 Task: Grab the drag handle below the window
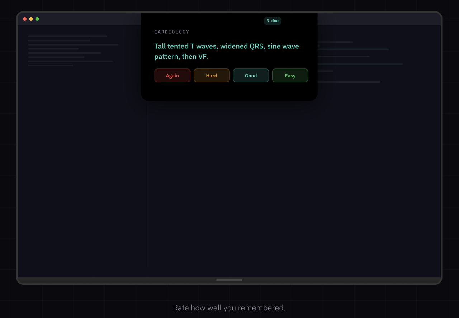point(229,280)
